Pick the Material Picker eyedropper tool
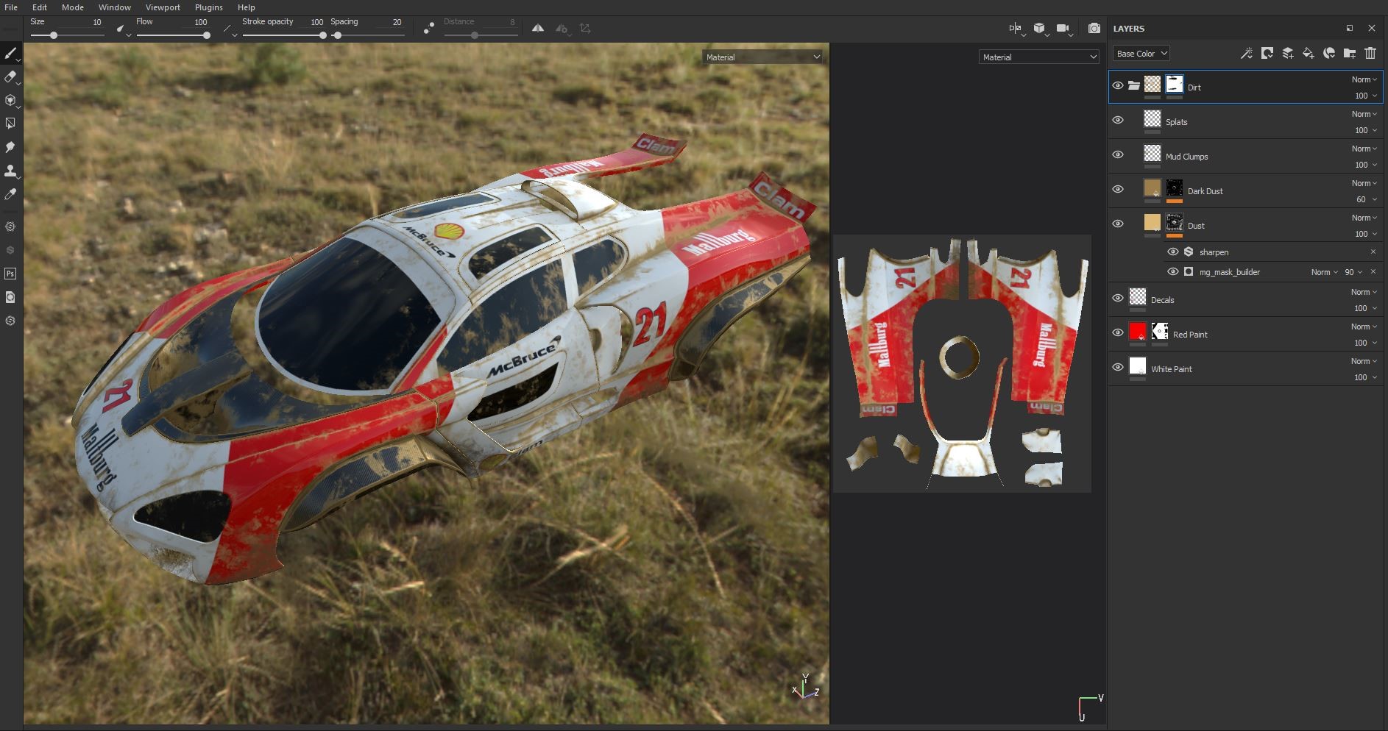This screenshot has height=731, width=1388. (x=10, y=194)
